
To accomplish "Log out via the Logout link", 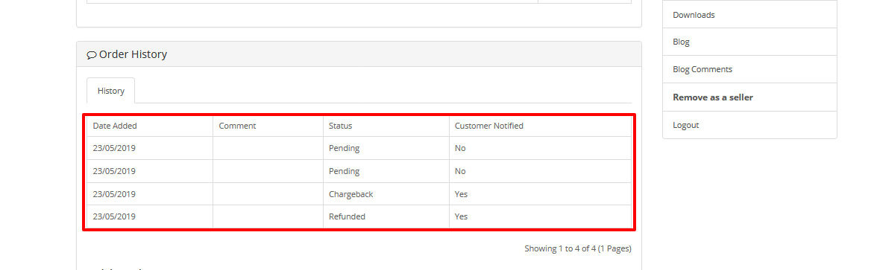I will click(x=749, y=125).
